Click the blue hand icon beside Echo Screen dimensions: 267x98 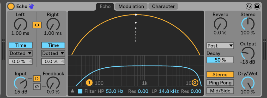(31, 6)
